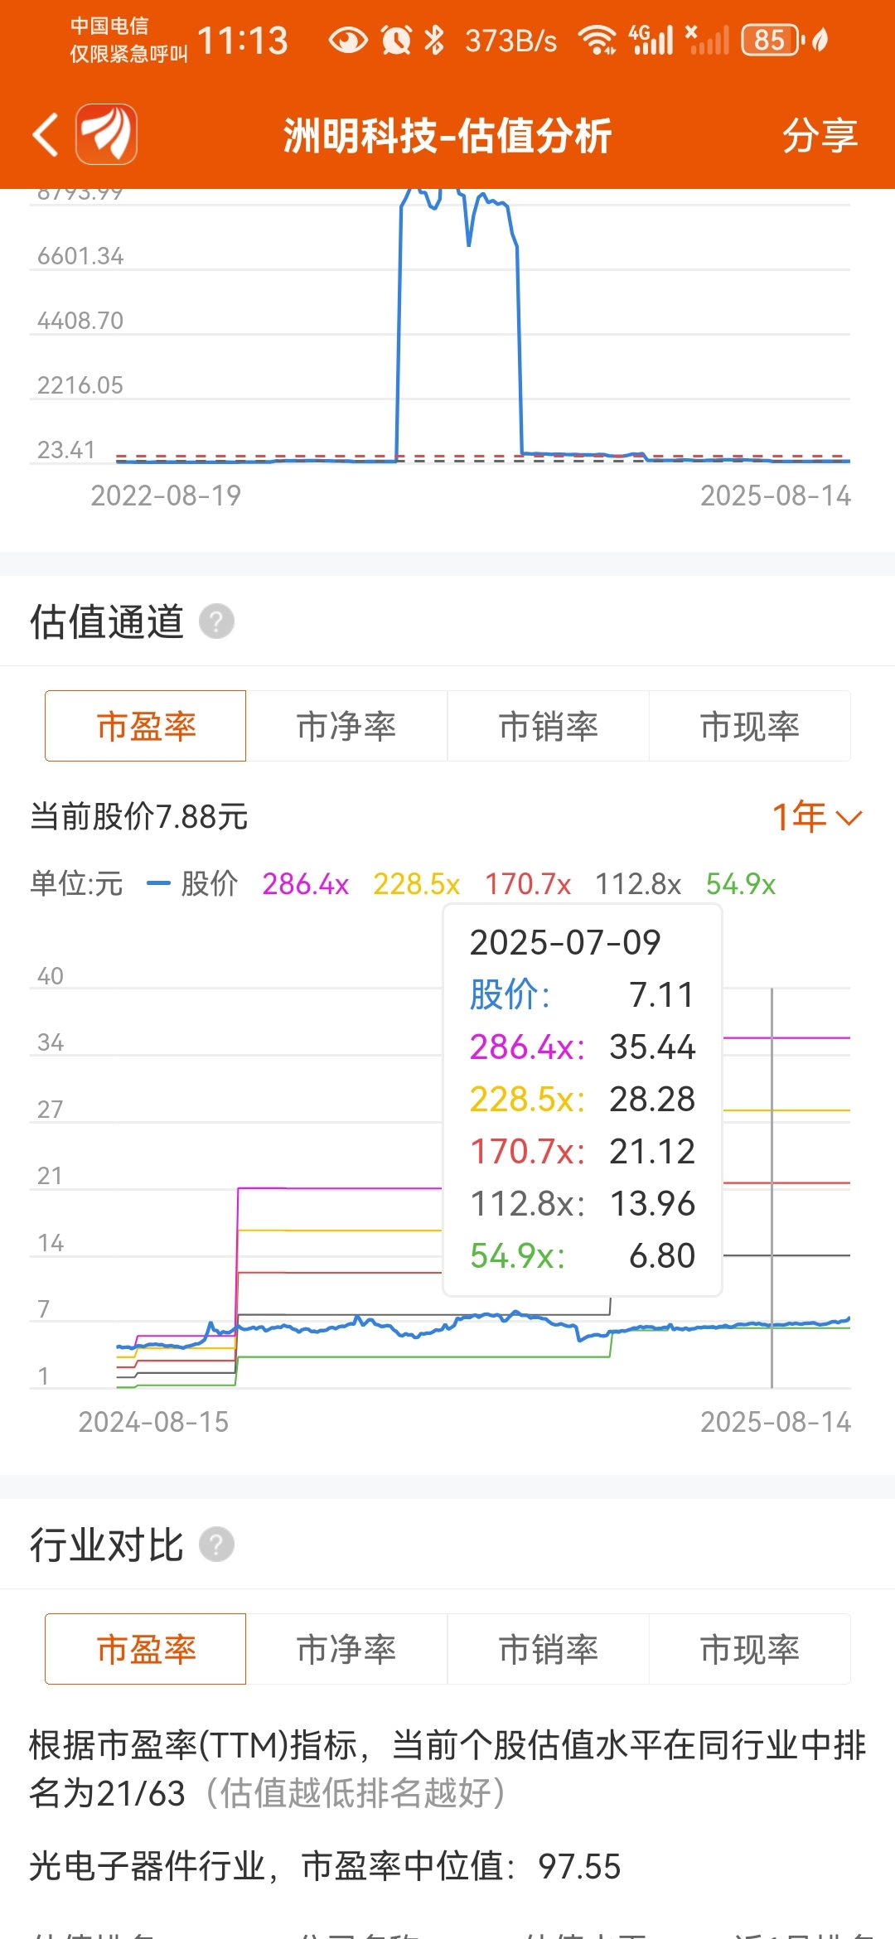Toggle the 286.4x legend series

(x=306, y=884)
